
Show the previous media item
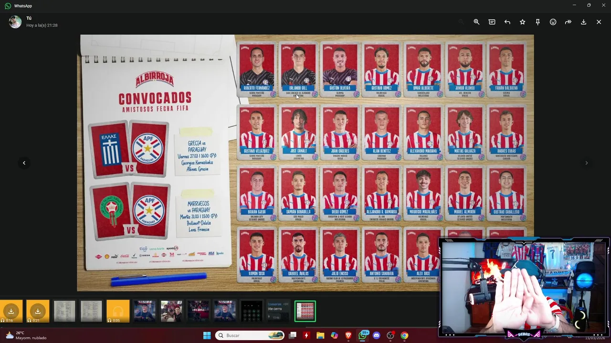(24, 163)
